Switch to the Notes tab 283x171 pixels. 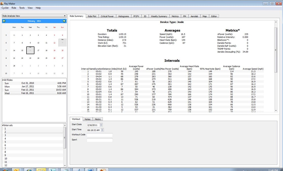pos(88,119)
